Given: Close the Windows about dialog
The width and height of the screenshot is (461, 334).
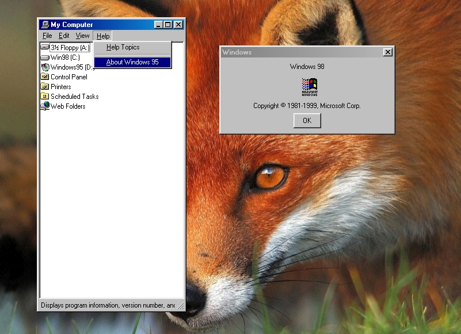Looking at the screenshot, I should tap(388, 52).
